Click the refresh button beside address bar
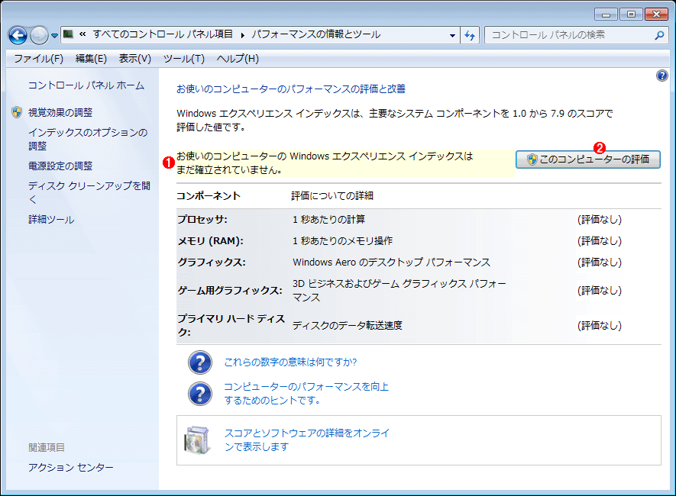 point(470,35)
